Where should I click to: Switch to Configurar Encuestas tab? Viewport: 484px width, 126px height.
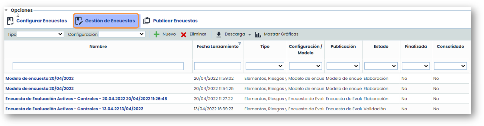(x=41, y=21)
